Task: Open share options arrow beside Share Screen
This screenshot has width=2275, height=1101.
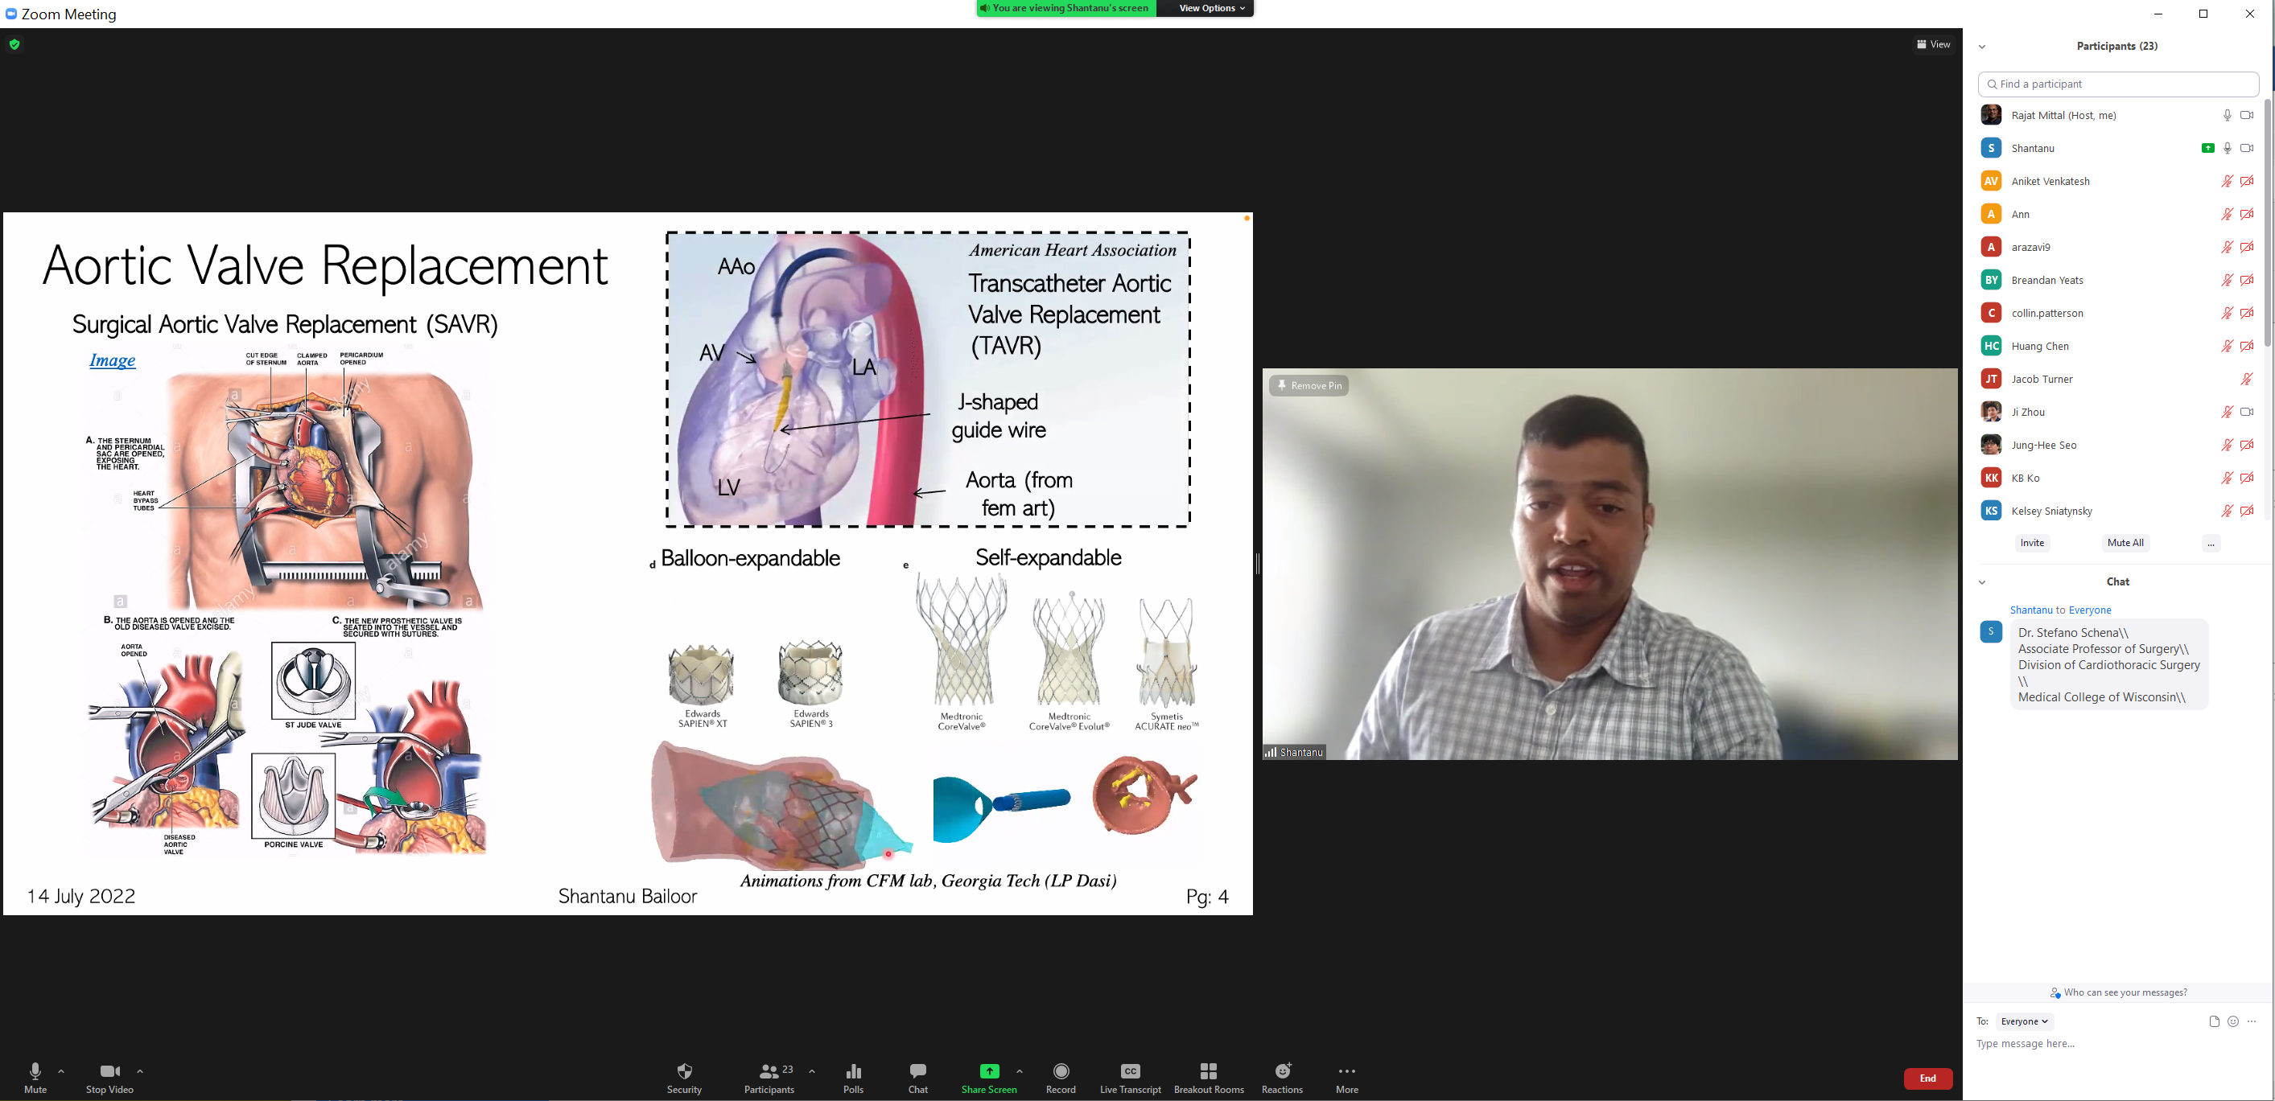Action: tap(1019, 1071)
